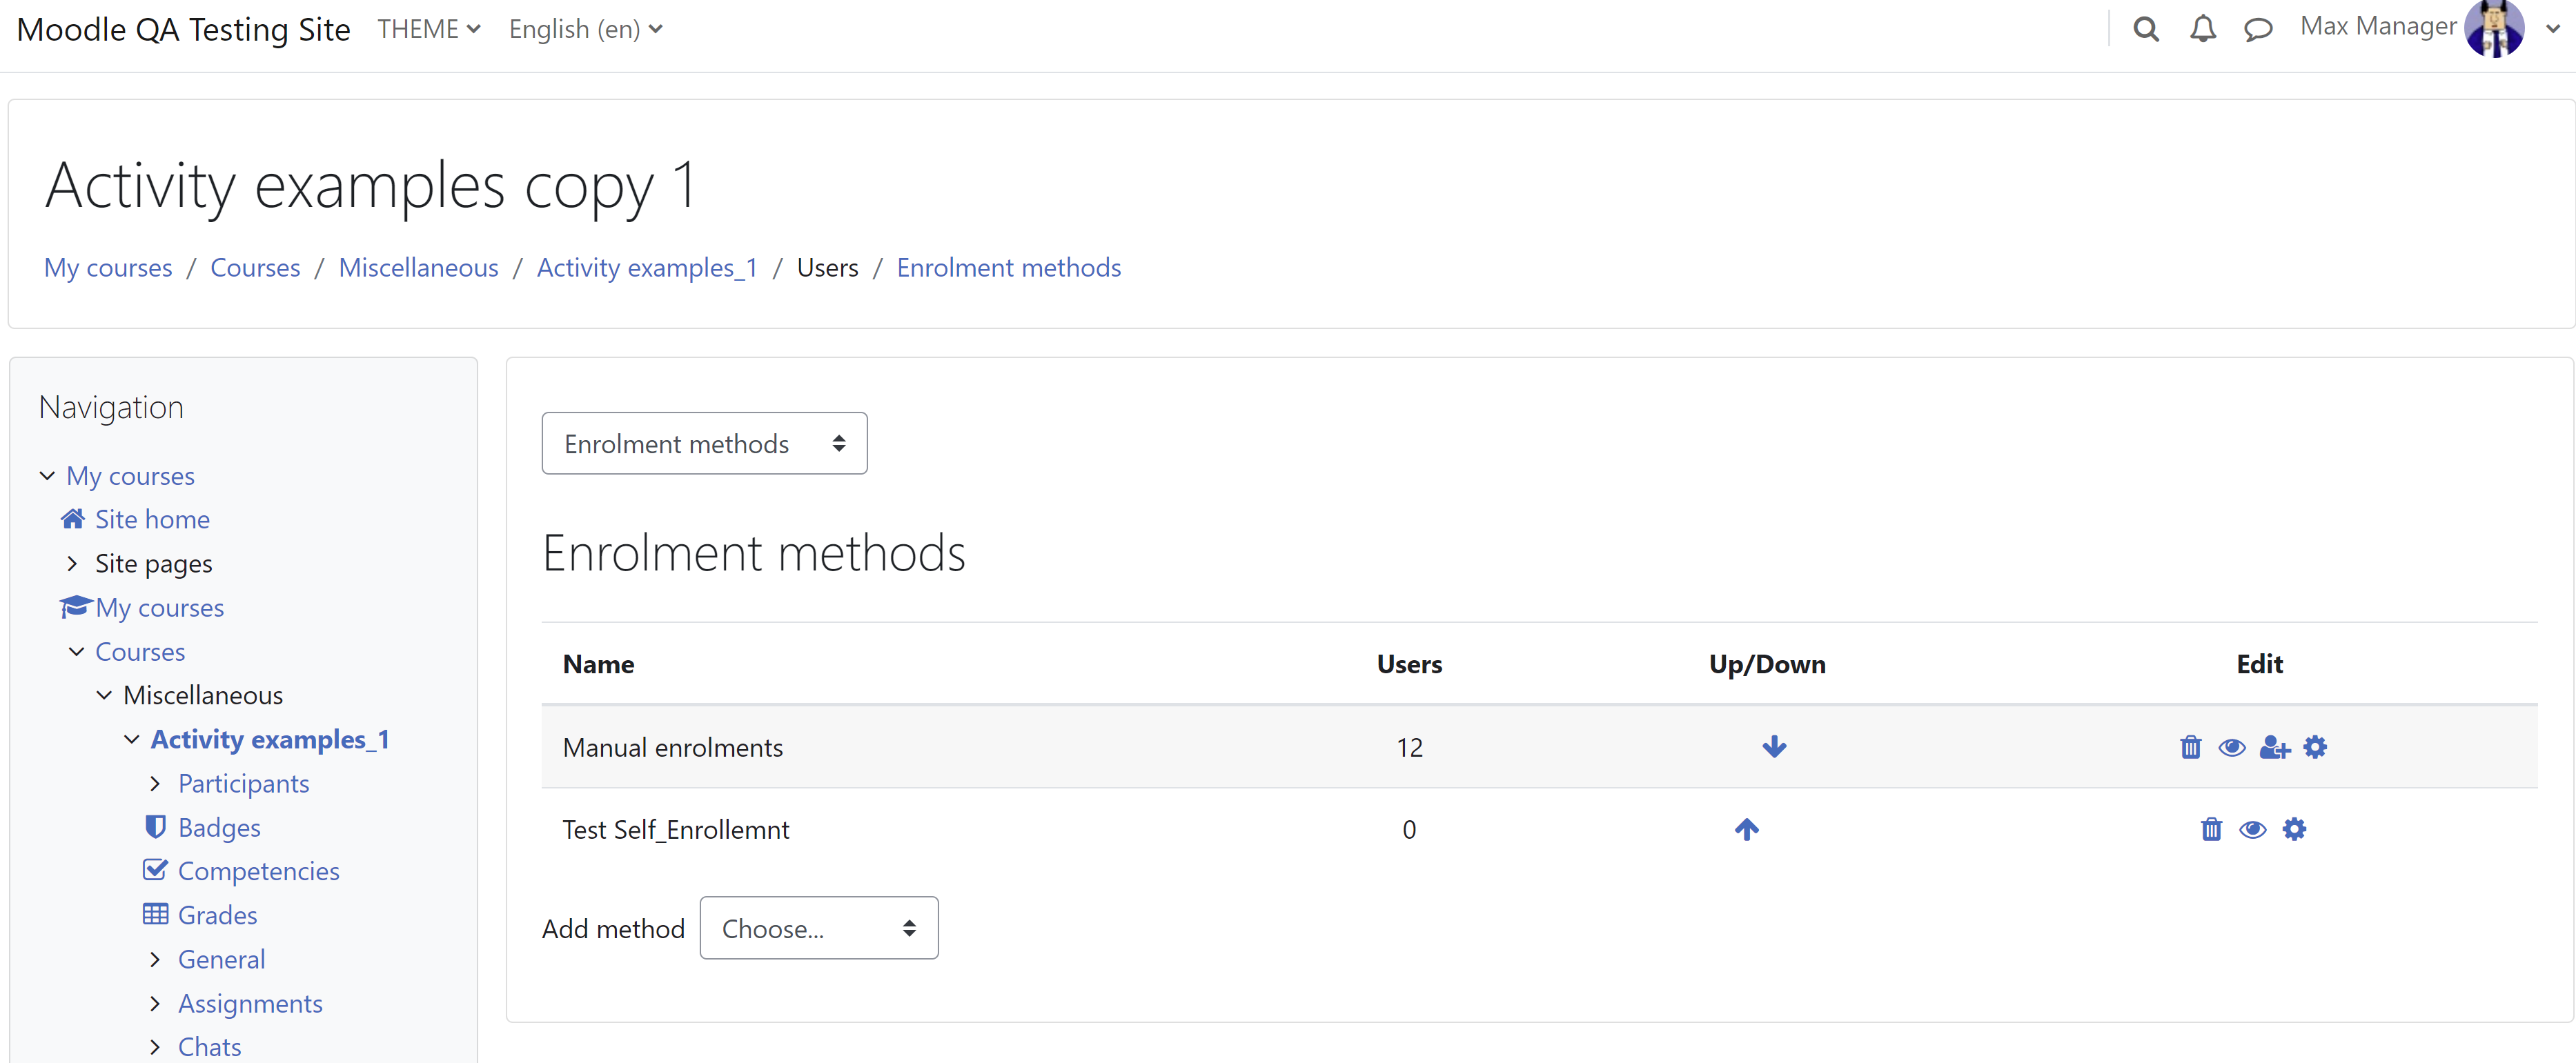Click Courses breadcrumb link
This screenshot has height=1063, width=2576.
coord(255,268)
